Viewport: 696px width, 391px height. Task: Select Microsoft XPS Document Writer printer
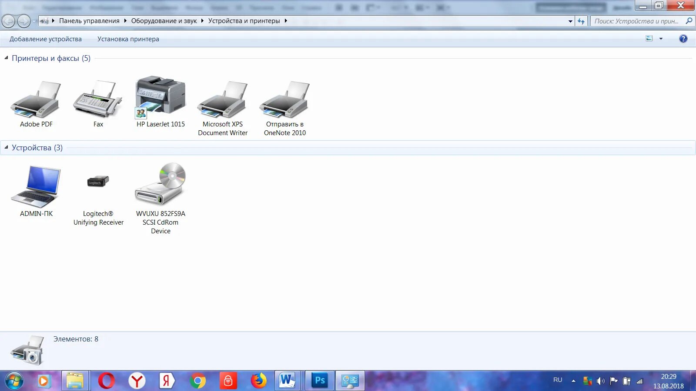pos(222,99)
